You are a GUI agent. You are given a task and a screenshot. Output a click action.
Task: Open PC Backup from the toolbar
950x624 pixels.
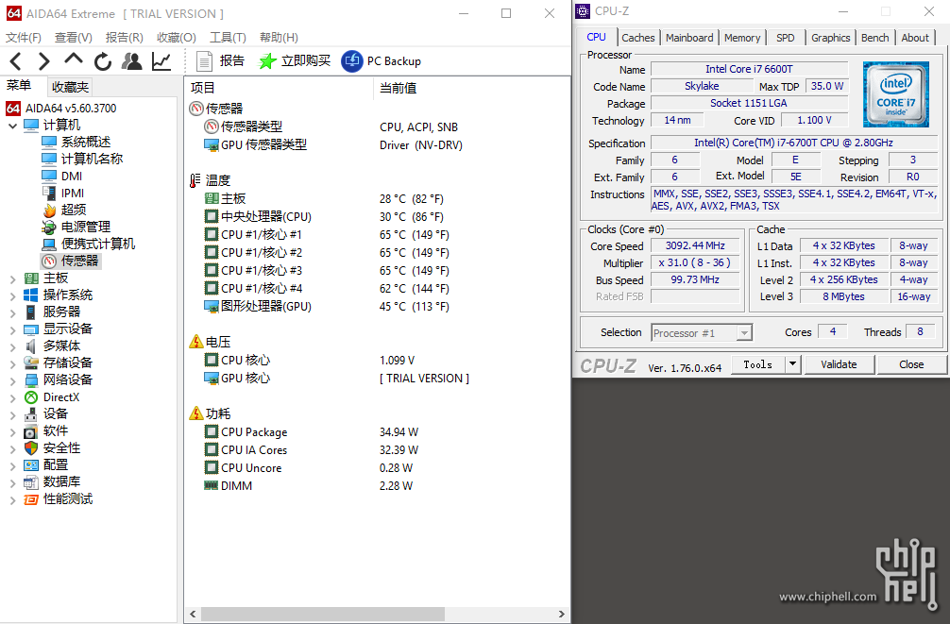(382, 61)
